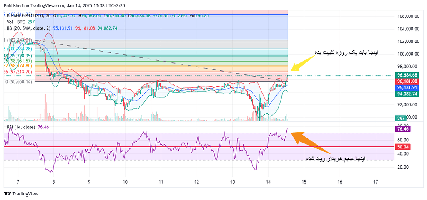Select the red Fibonacci 97,213.70 level line

coord(167,72)
